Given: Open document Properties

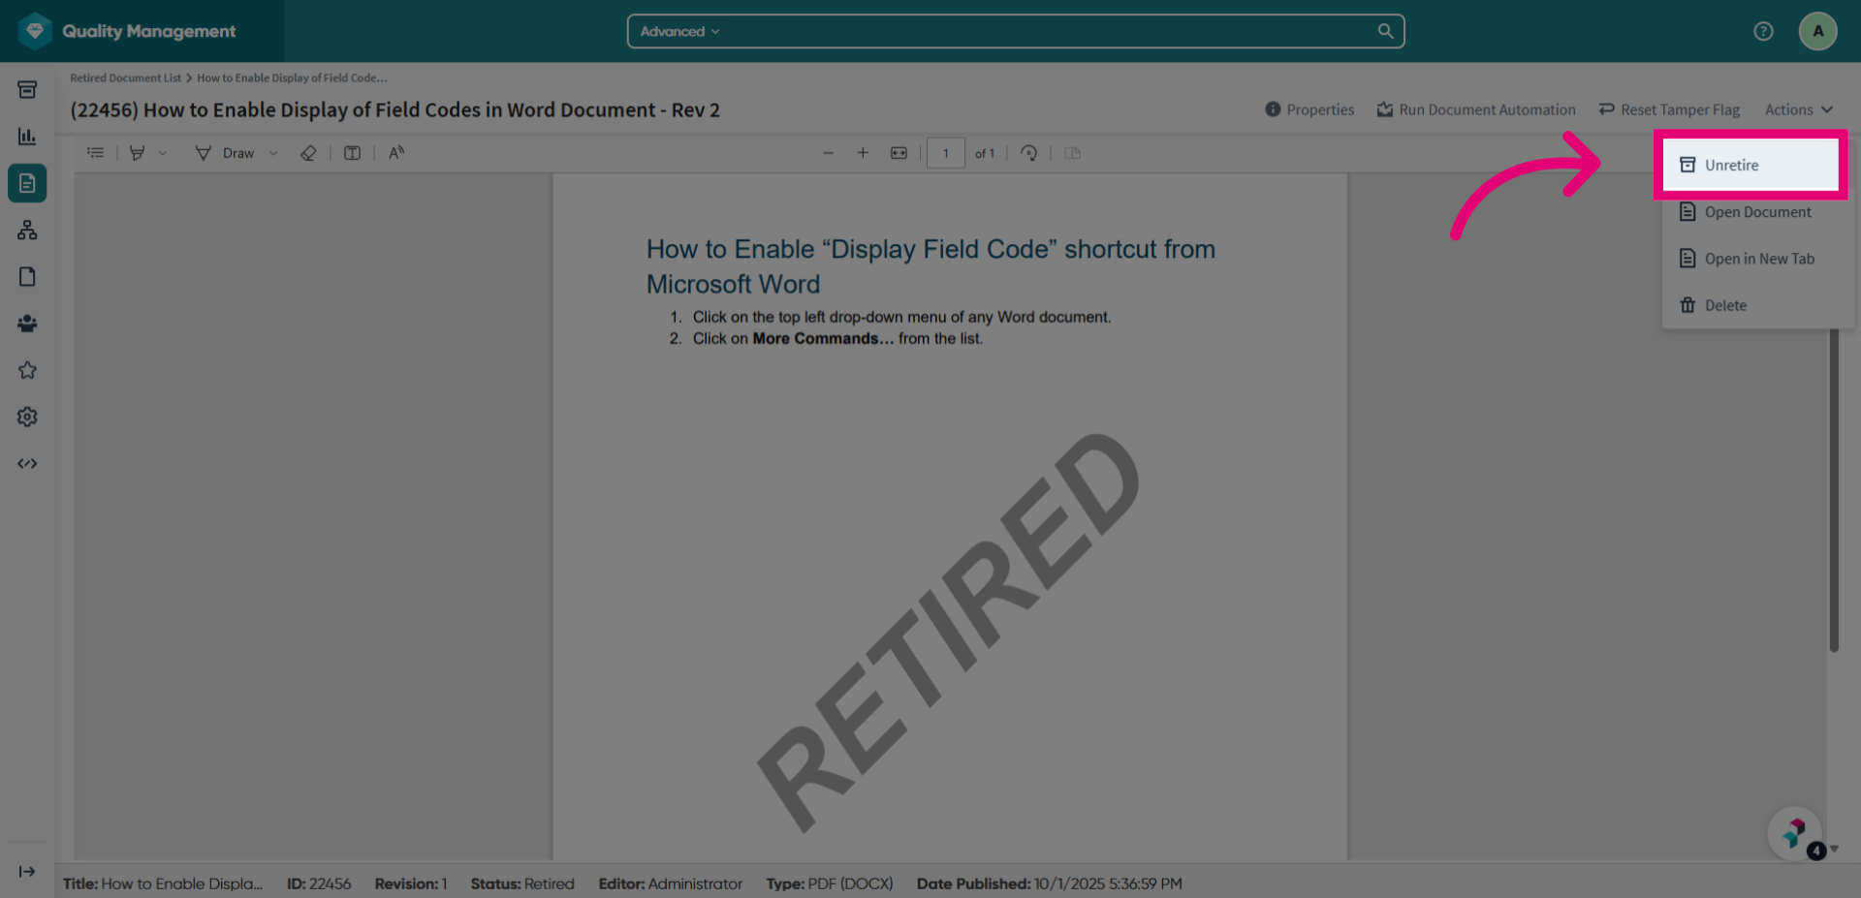Looking at the screenshot, I should [1309, 109].
